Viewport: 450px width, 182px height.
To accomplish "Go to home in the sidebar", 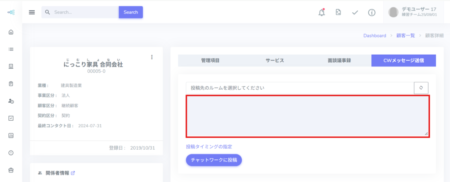I will (11, 32).
